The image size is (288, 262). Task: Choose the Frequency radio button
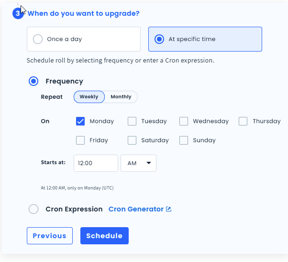[33, 81]
